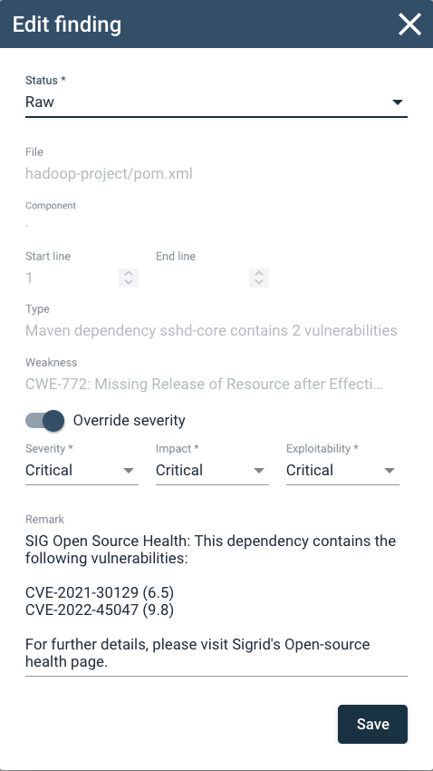Open the Status dropdown showing Raw
The height and width of the screenshot is (771, 433).
(216, 102)
